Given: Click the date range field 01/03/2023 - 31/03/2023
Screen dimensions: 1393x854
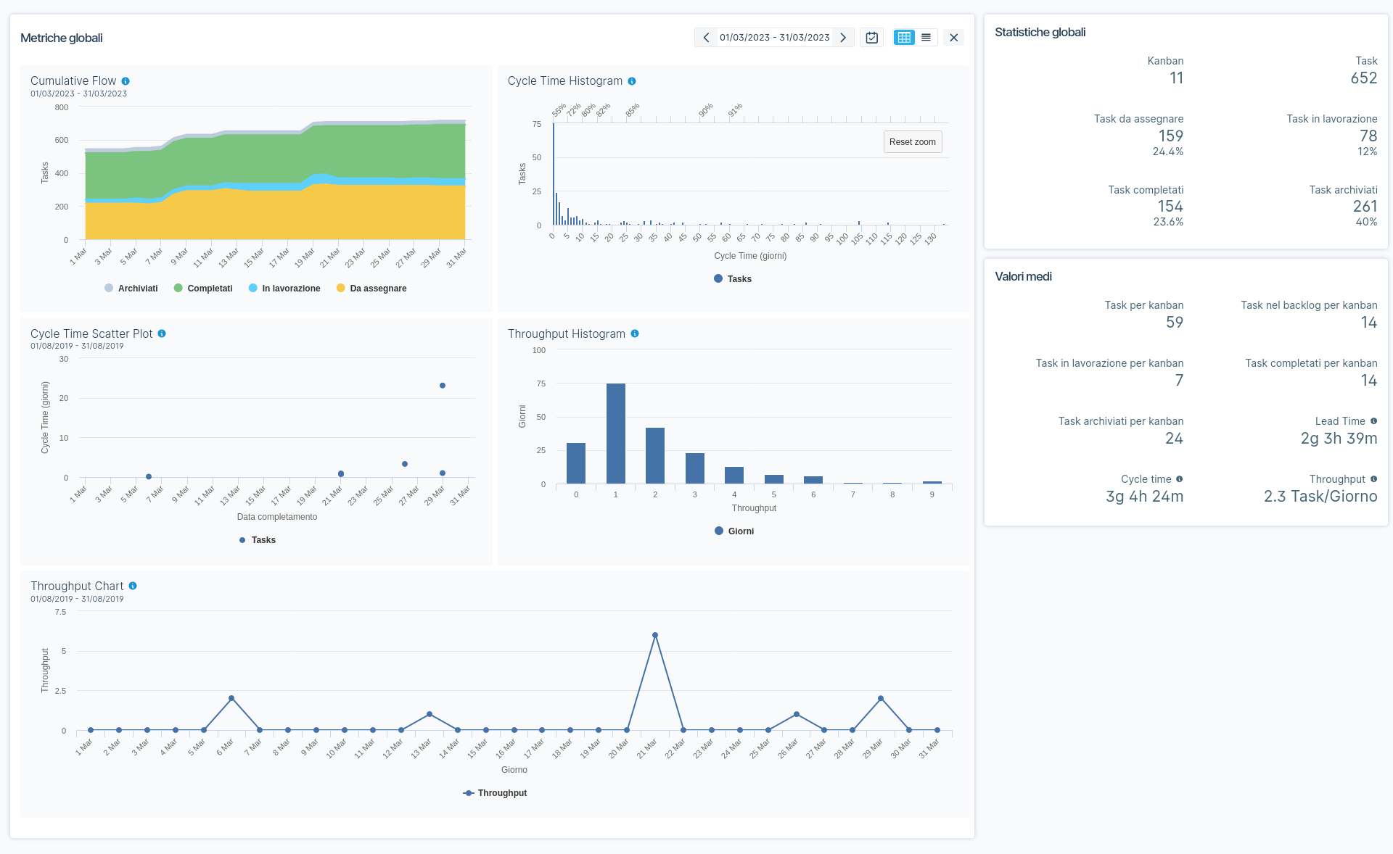Looking at the screenshot, I should click(774, 38).
